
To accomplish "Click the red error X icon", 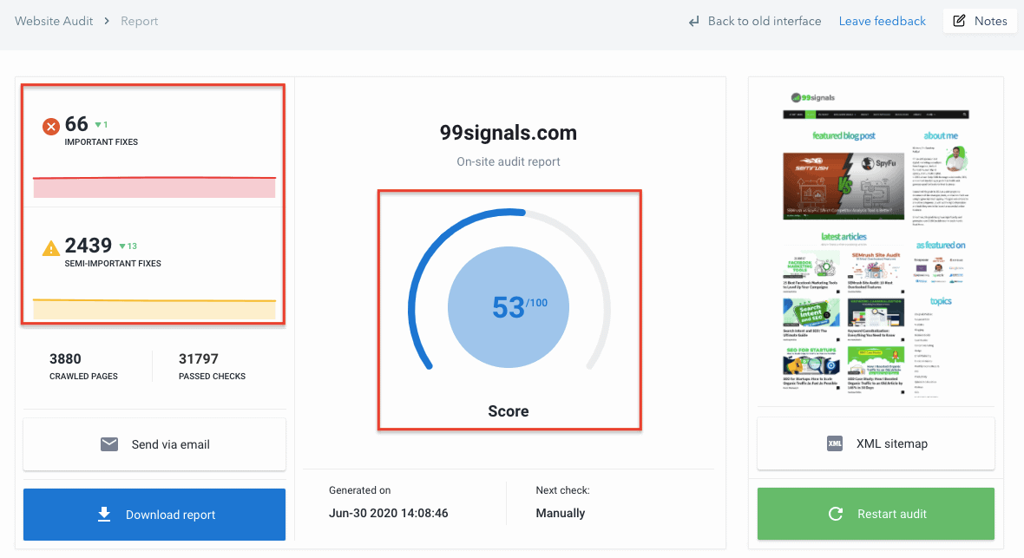I will tap(51, 127).
